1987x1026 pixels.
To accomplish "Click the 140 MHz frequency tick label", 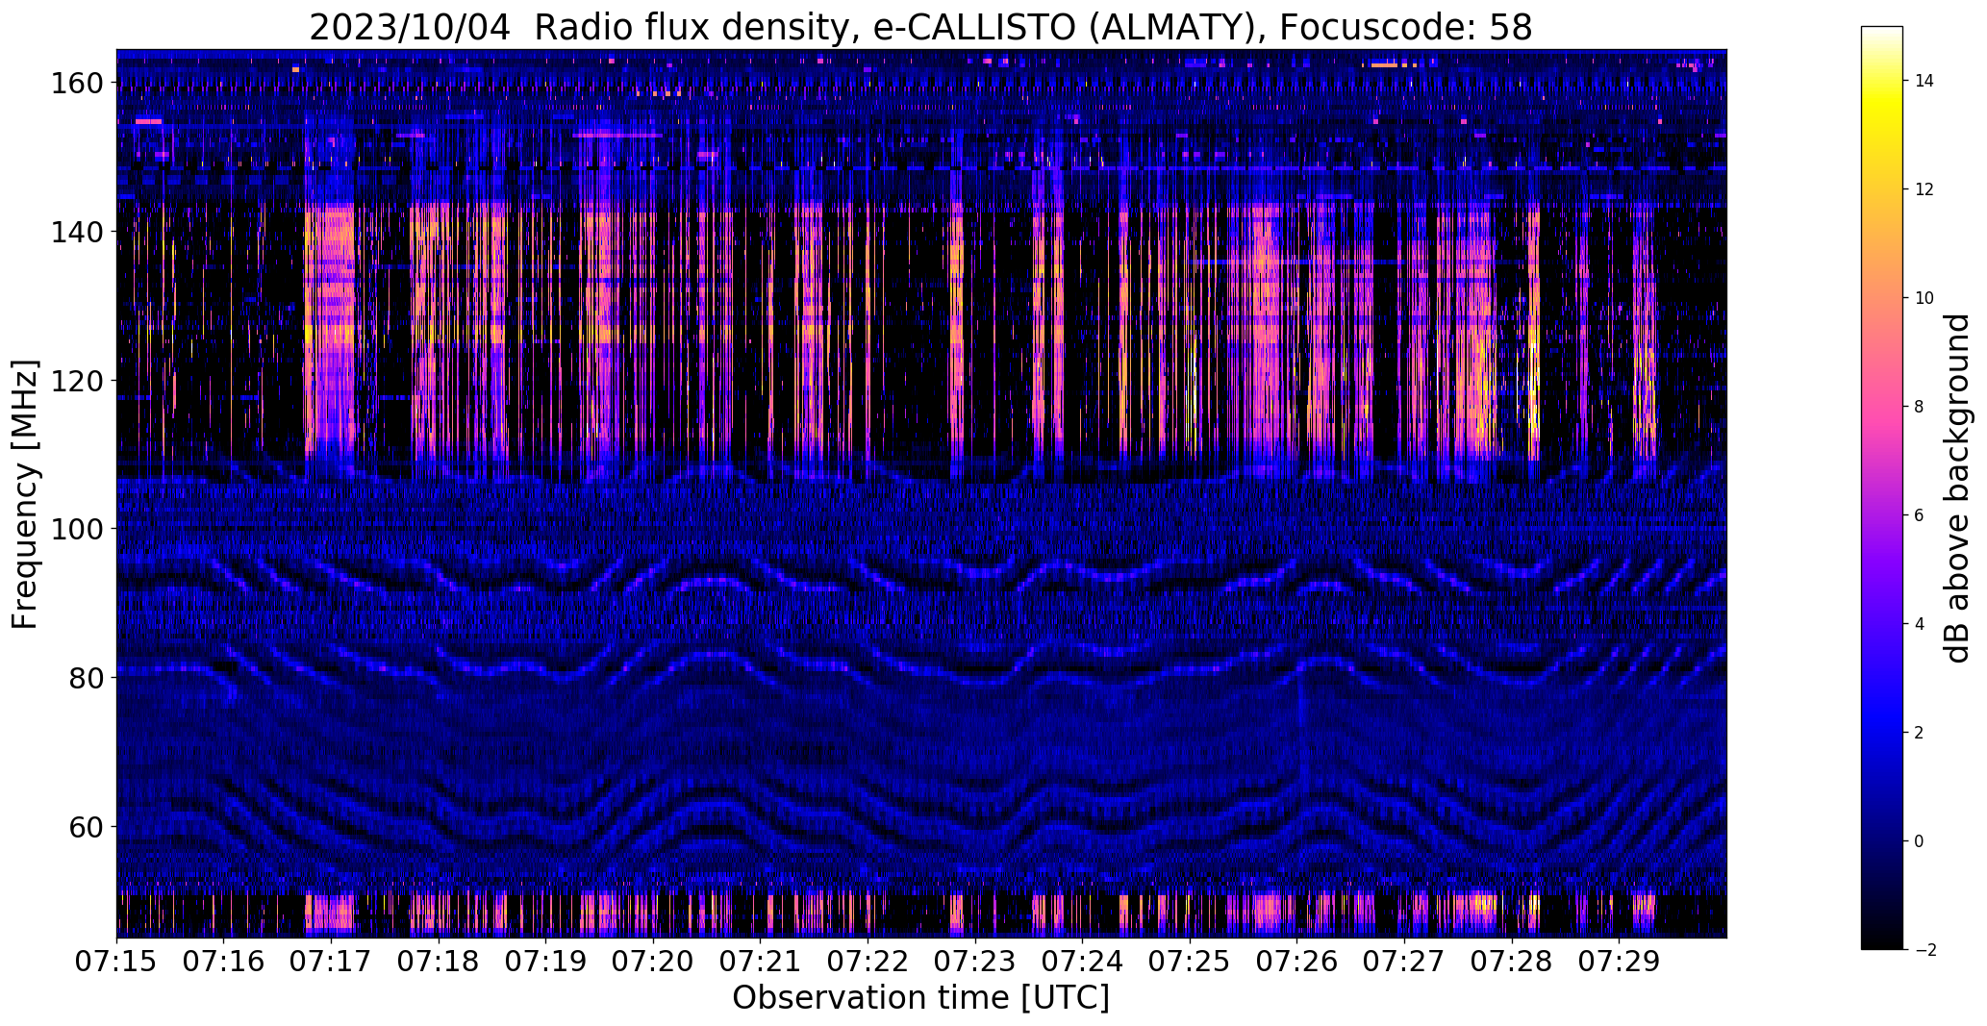I will tap(76, 232).
